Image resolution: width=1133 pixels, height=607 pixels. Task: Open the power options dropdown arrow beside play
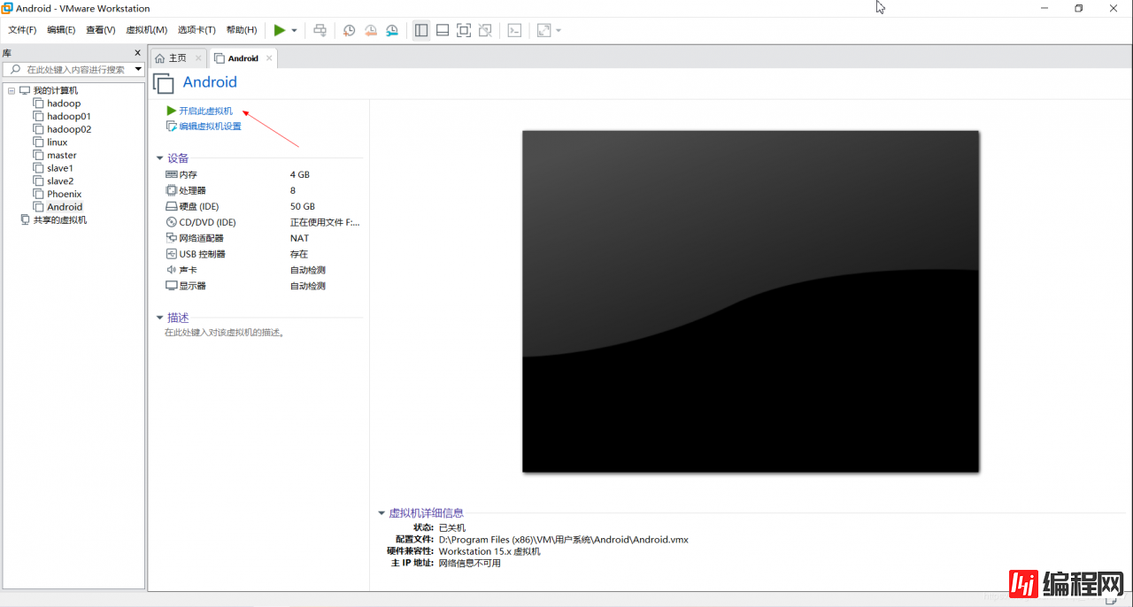295,30
